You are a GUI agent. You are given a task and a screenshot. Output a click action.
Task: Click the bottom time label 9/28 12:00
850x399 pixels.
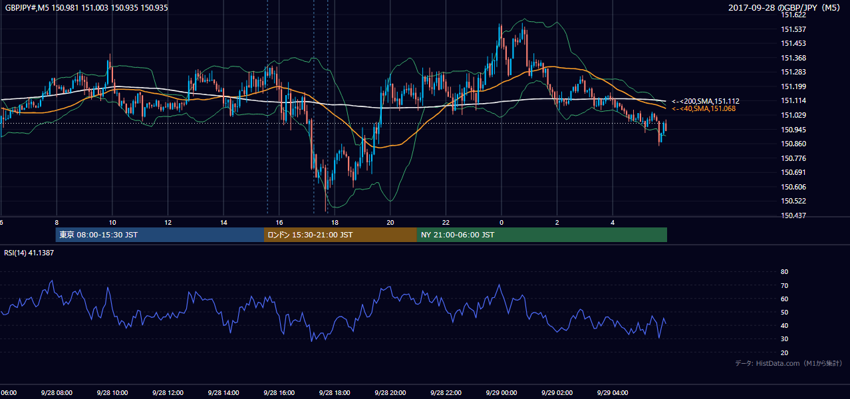point(168,393)
